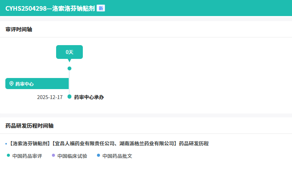Open the 药审中心承办 timeline entry
This screenshot has width=292, height=169.
[89, 97]
